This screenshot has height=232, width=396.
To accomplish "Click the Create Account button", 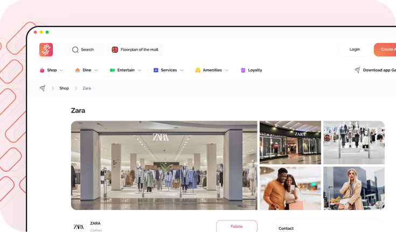I will click(x=385, y=50).
